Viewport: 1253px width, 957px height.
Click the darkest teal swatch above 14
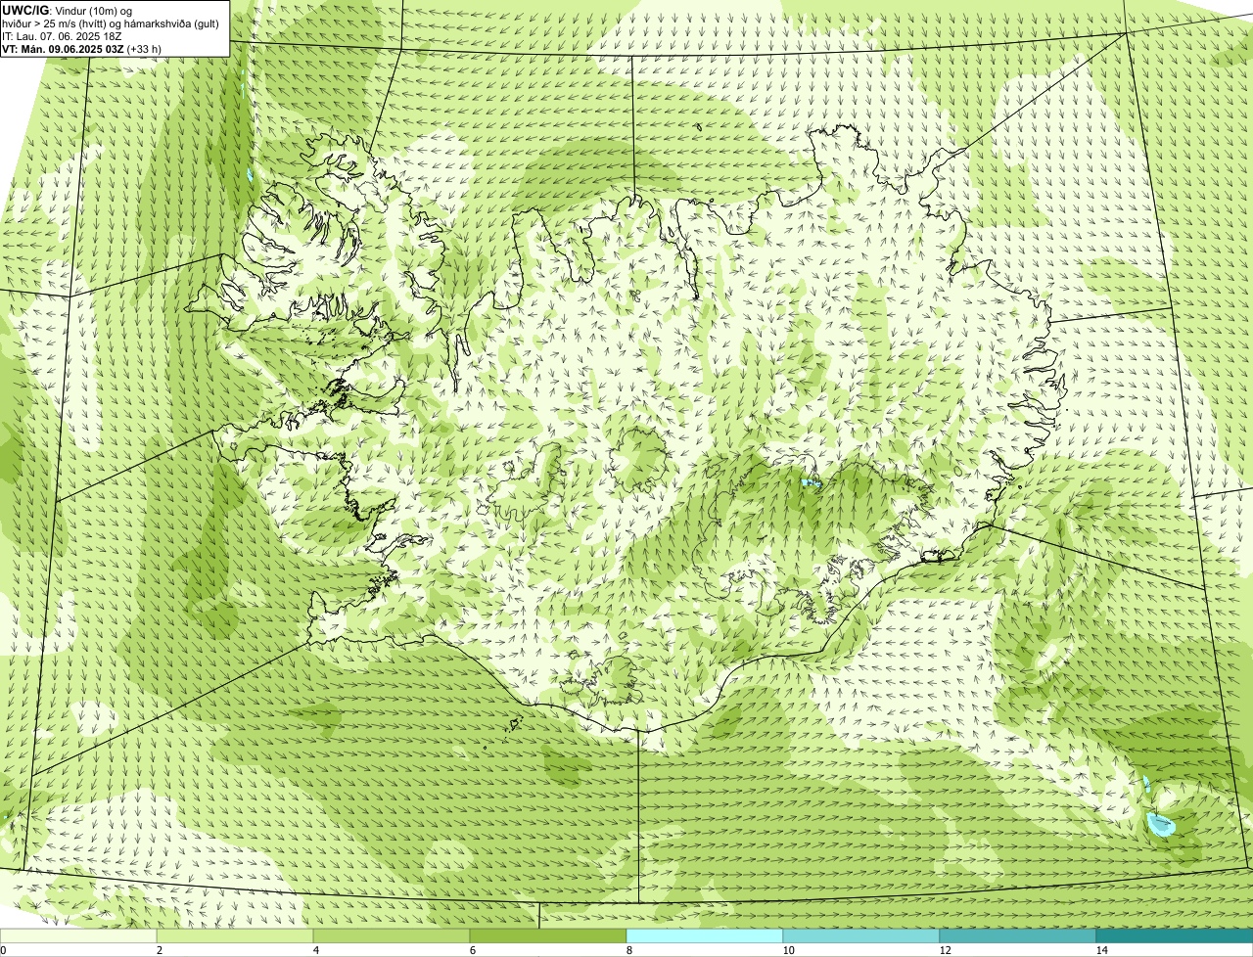tap(1175, 936)
